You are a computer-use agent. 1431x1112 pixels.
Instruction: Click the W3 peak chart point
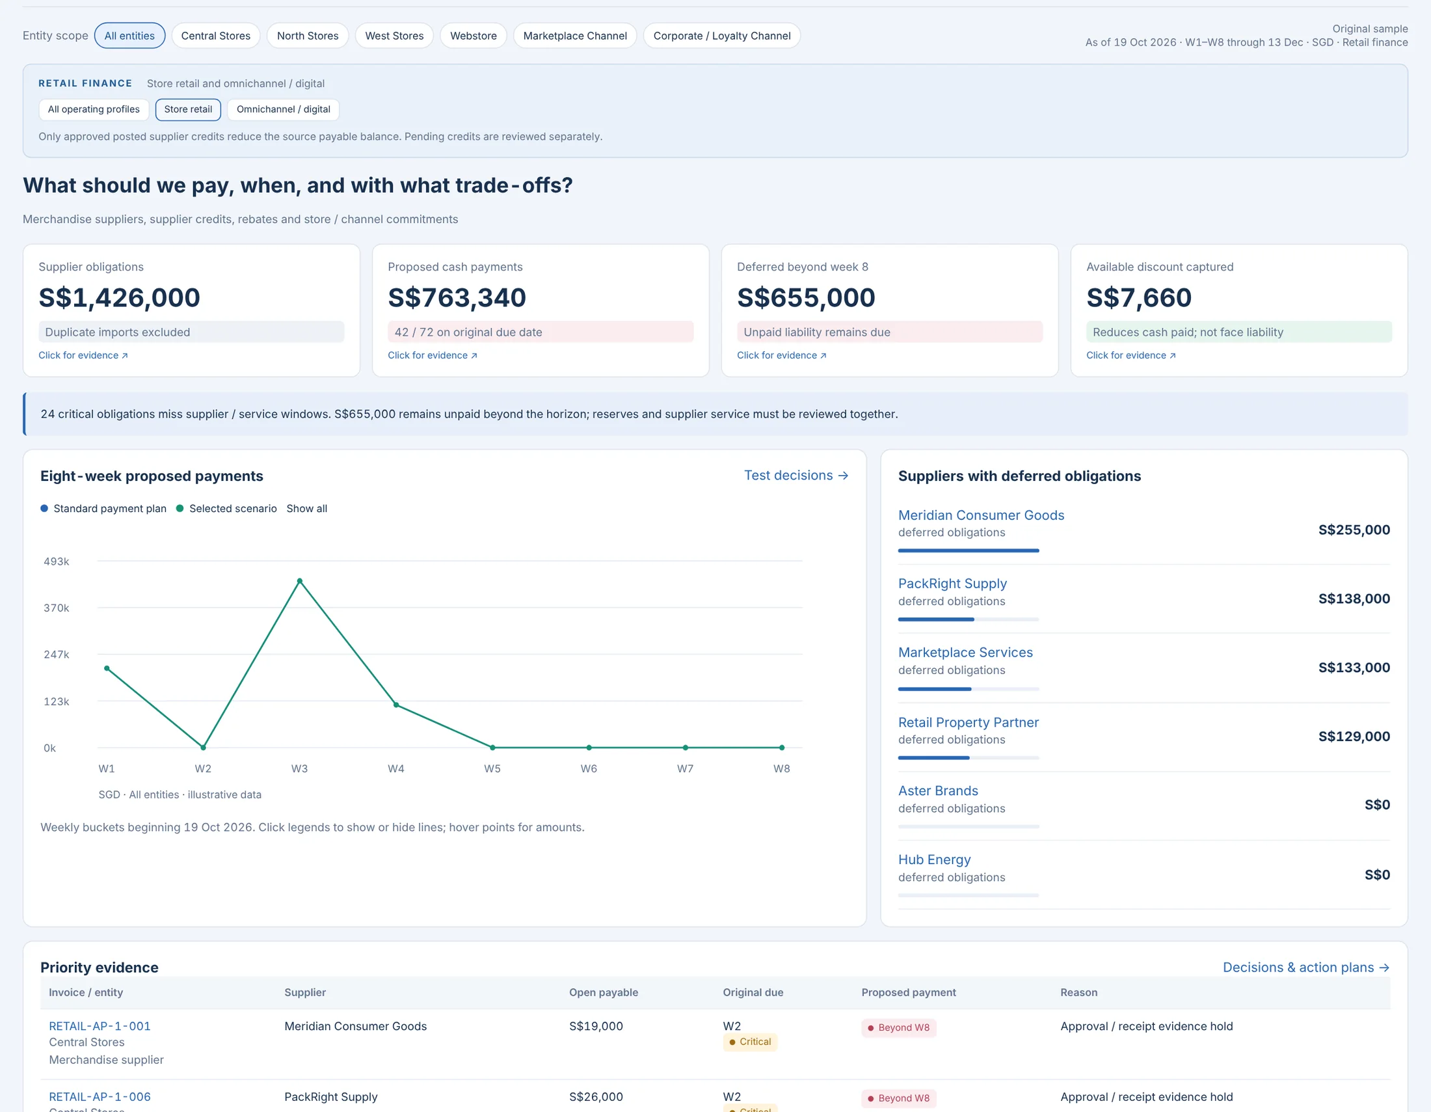coord(299,581)
